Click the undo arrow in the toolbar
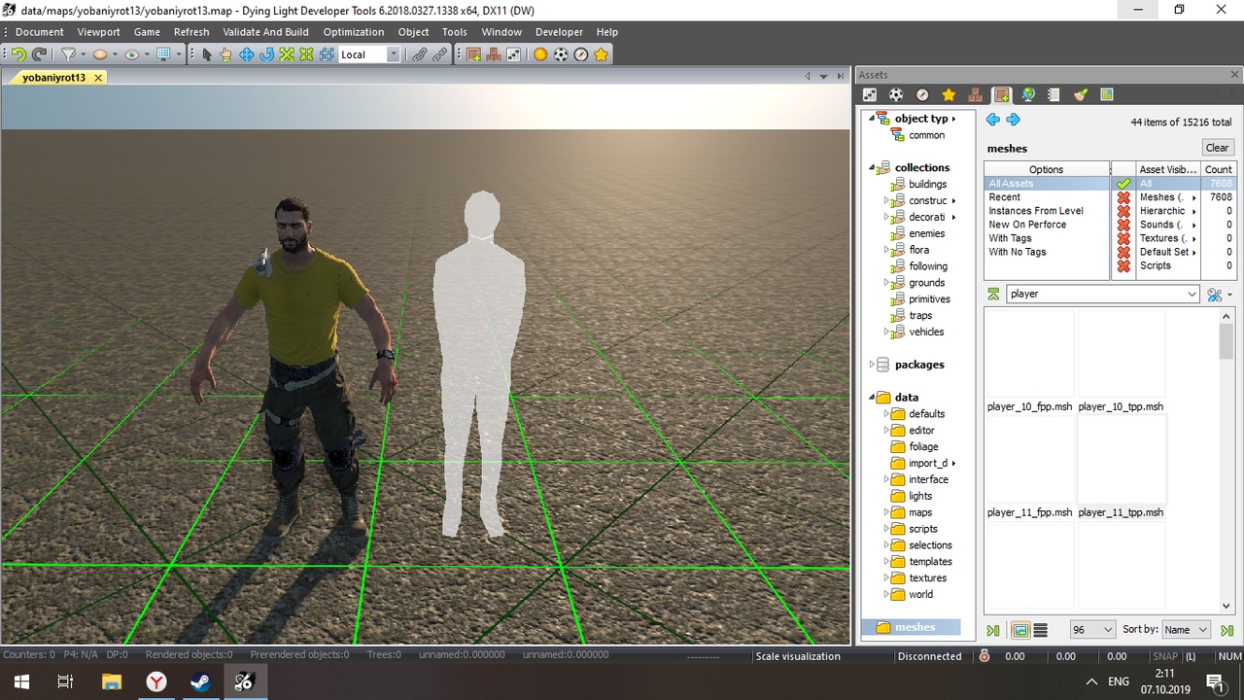This screenshot has height=700, width=1244. pos(18,54)
